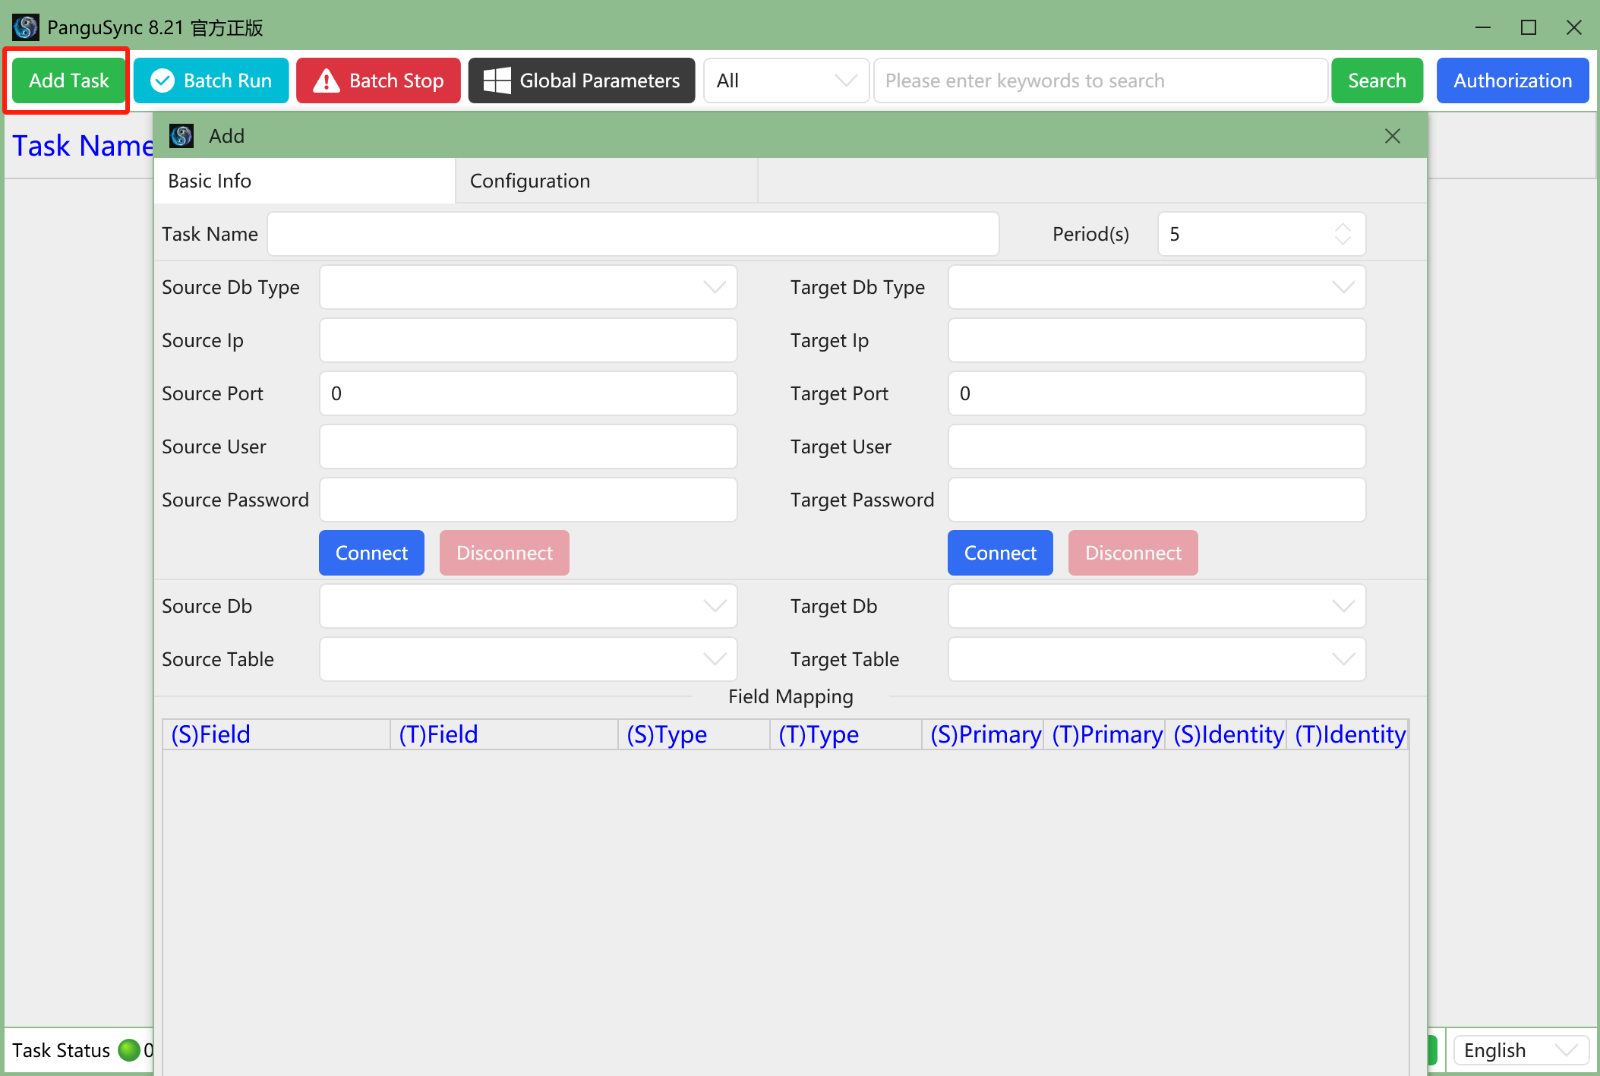The width and height of the screenshot is (1600, 1076).
Task: Click the (S)Field column header
Action: click(x=276, y=734)
